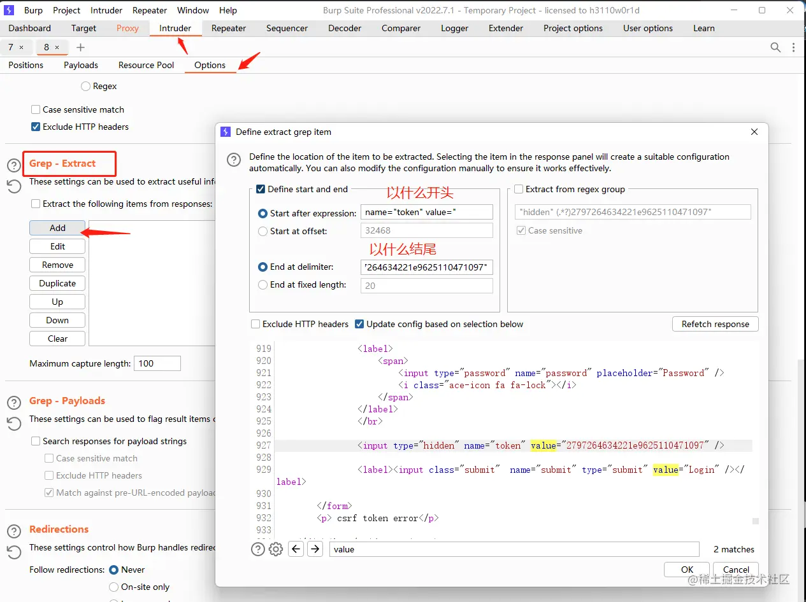Check Exclude HTTP headers in dialog
Screen dimensions: 806x602
point(255,324)
